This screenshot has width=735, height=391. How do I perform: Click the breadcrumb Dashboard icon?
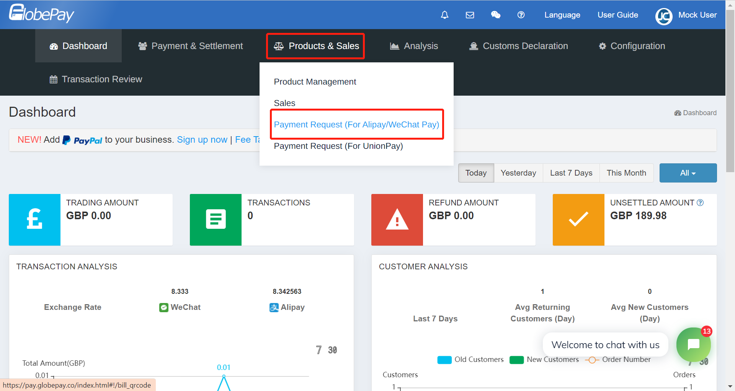pyautogui.click(x=678, y=113)
